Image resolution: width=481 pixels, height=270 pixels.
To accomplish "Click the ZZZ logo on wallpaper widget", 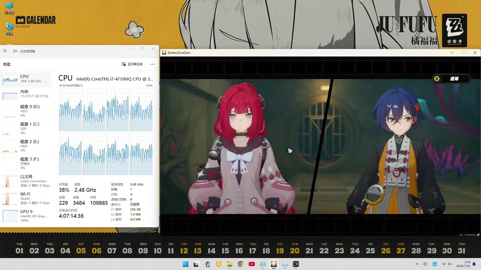I will click(454, 30).
